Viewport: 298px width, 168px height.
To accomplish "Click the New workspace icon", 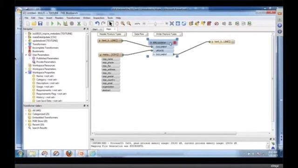I will pos(28,23).
